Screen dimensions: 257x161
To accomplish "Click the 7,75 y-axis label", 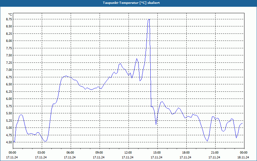I will pos(9,48).
